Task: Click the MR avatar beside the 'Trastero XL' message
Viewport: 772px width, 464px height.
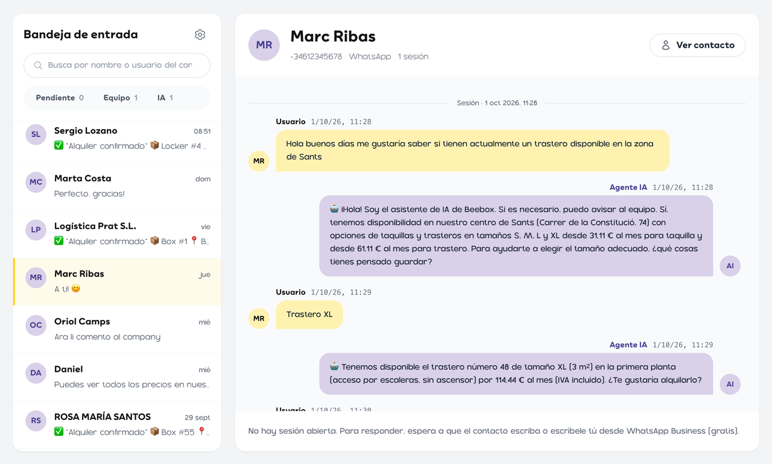Action: pyautogui.click(x=259, y=318)
